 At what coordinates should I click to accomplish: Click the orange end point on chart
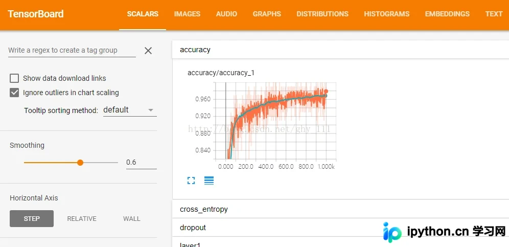(326, 92)
